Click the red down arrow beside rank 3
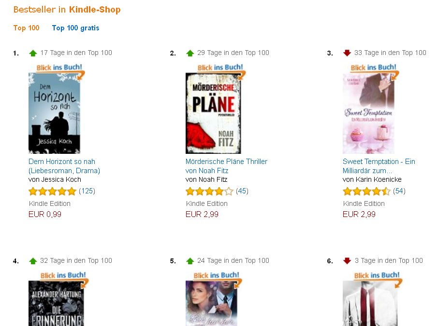 point(347,53)
